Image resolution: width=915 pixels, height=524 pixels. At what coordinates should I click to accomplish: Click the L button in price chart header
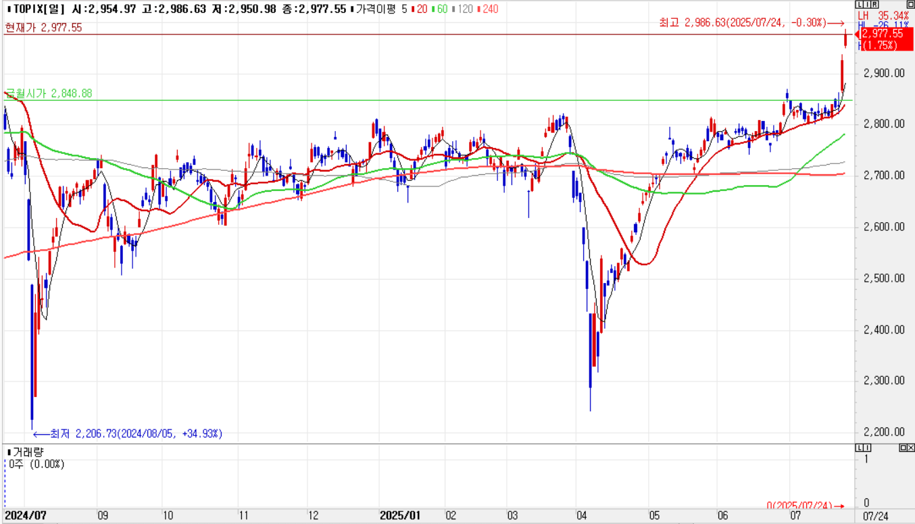(x=858, y=5)
